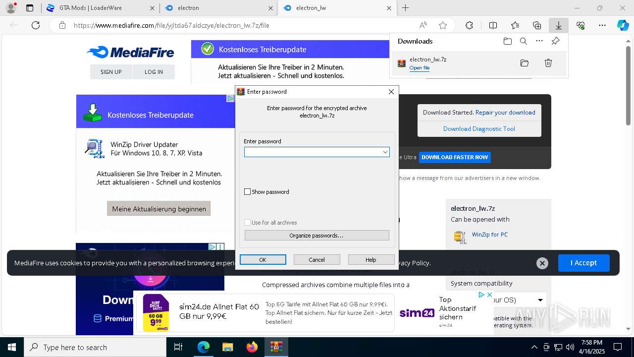Open the WinZip for PC link
The height and width of the screenshot is (357, 634).
coord(489,235)
